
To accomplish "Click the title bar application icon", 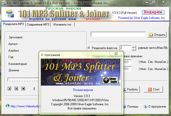I will pos(3,3).
